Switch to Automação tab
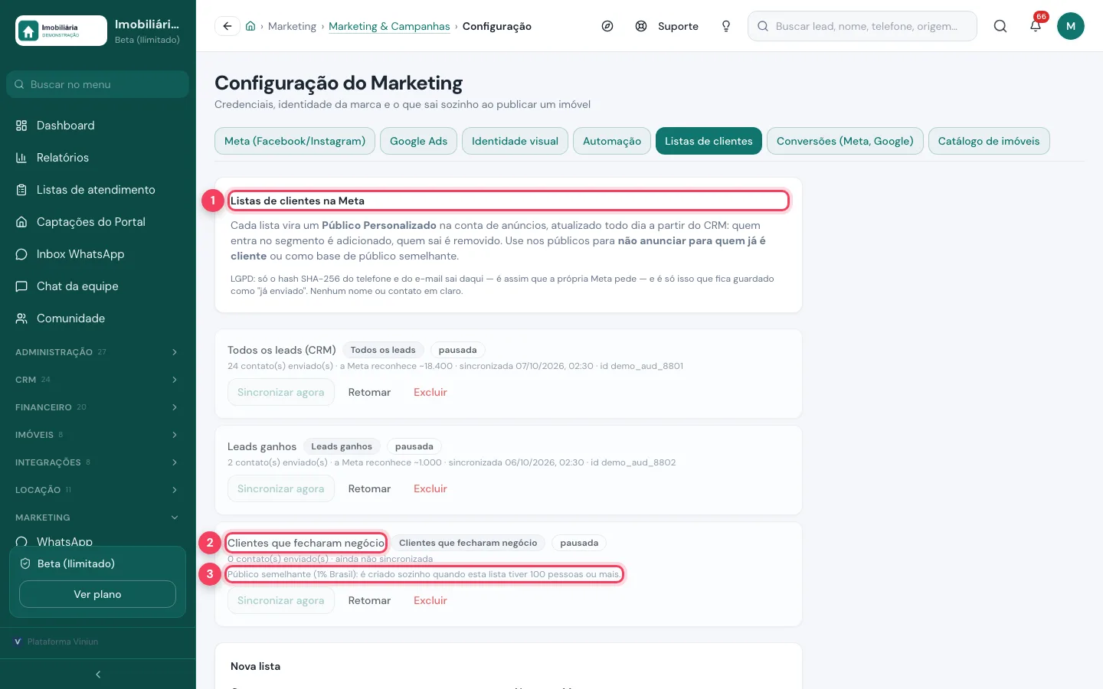The width and height of the screenshot is (1103, 689). 612,141
